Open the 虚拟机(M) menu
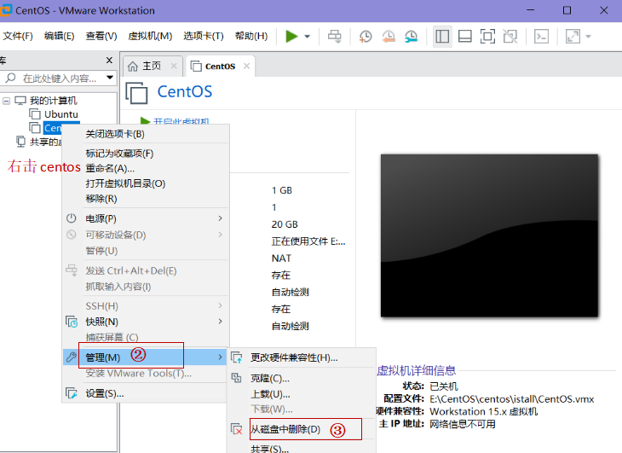This screenshot has height=453, width=622. pyautogui.click(x=150, y=36)
